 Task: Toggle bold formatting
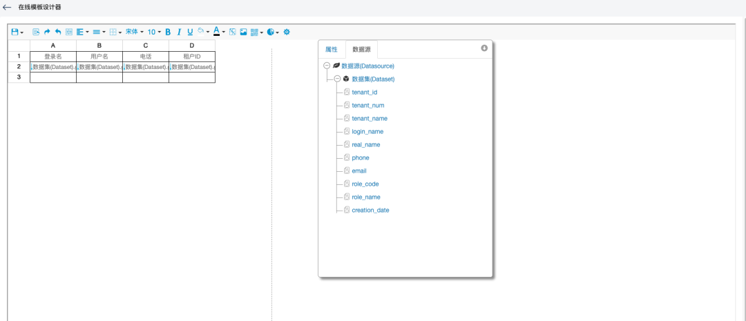pyautogui.click(x=168, y=32)
